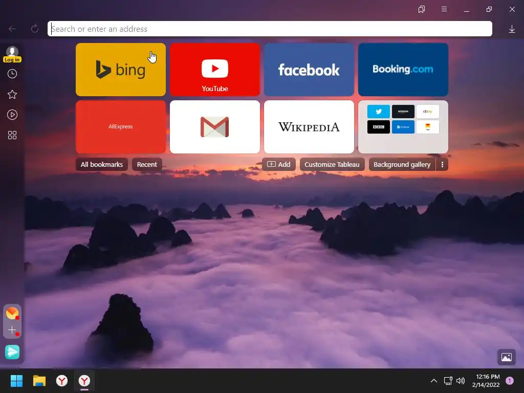The image size is (524, 393).
Task: Open browsing history clock icon
Action: [x=12, y=74]
